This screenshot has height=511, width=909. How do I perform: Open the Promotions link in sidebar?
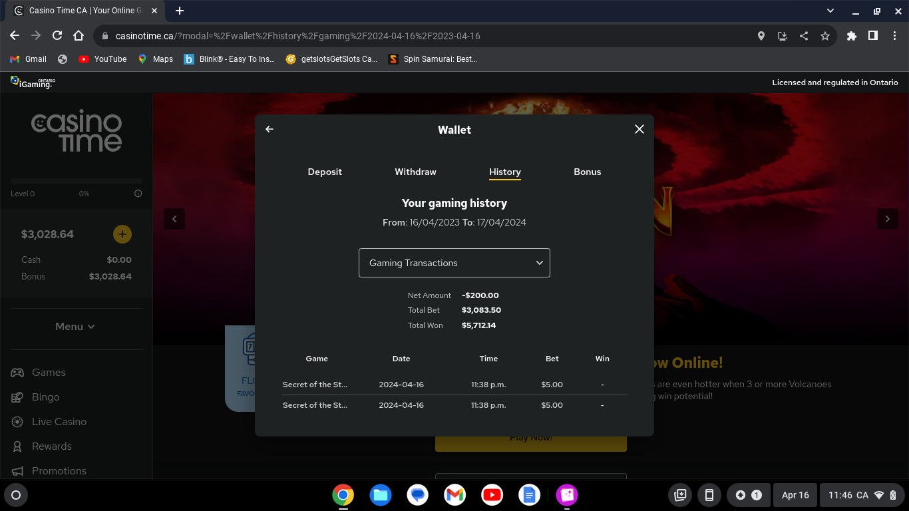(59, 471)
